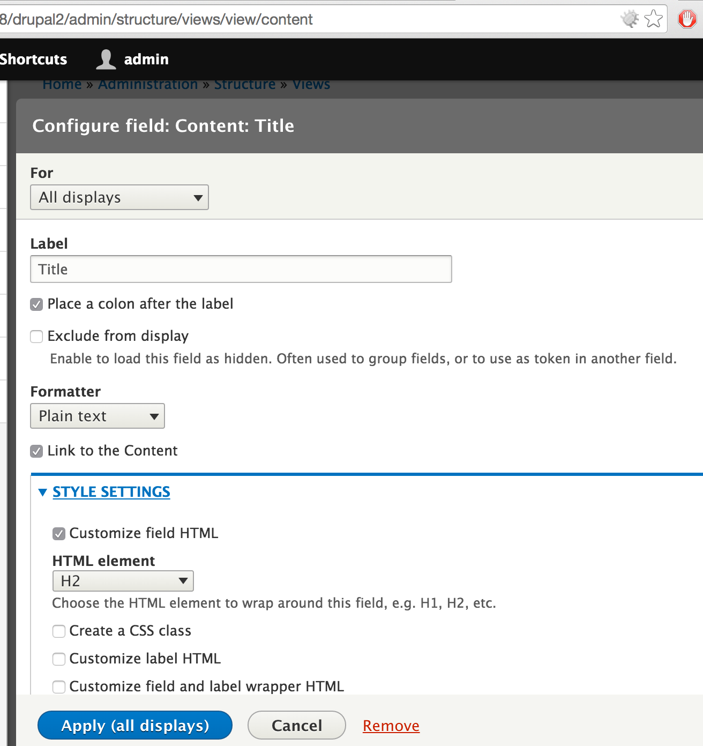
Task: Click inside the Label text field
Action: [x=240, y=269]
